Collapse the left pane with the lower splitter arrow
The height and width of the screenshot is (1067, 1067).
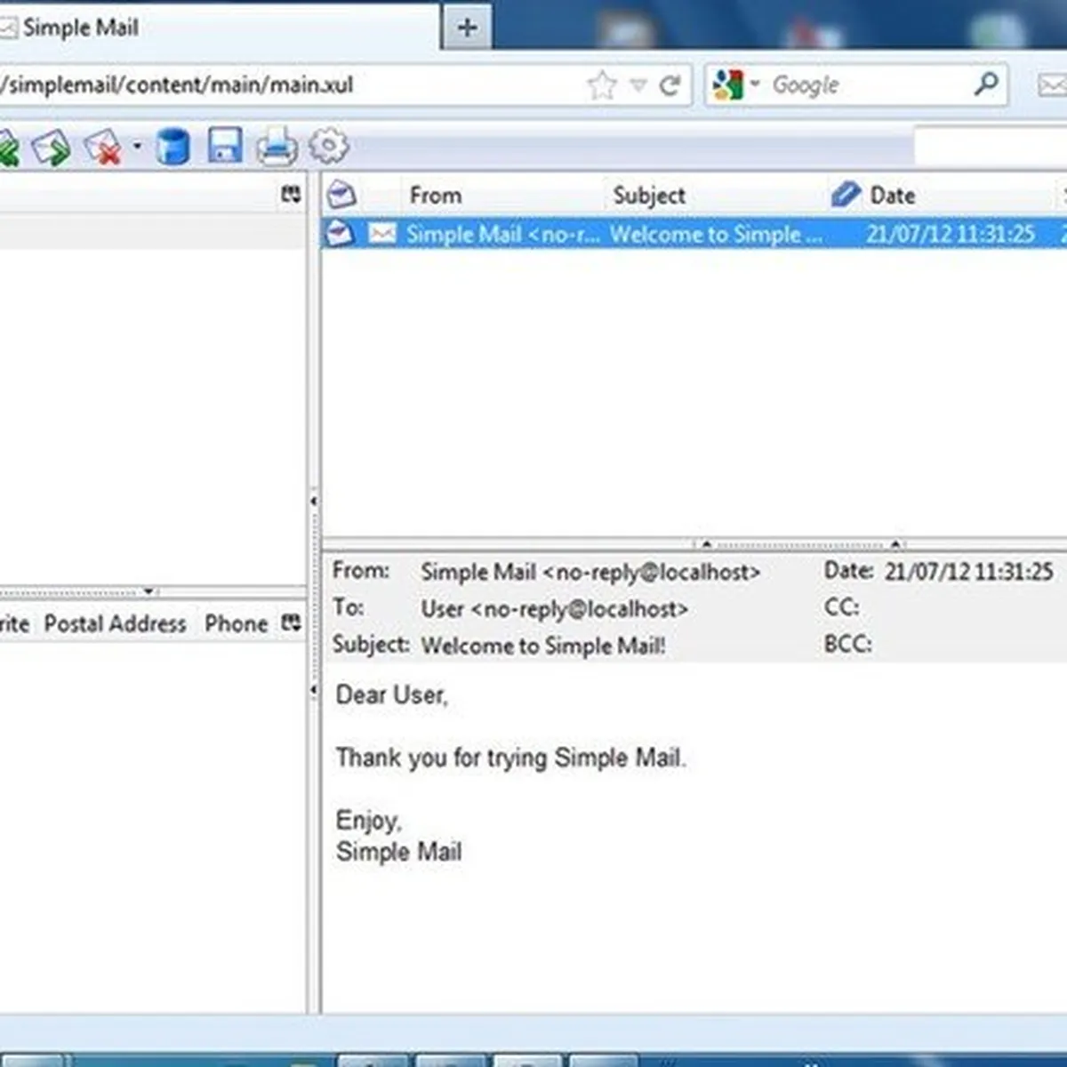pyautogui.click(x=313, y=690)
